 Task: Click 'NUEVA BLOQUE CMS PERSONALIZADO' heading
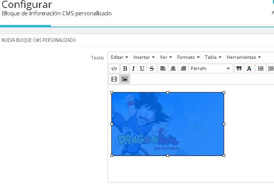click(x=39, y=40)
